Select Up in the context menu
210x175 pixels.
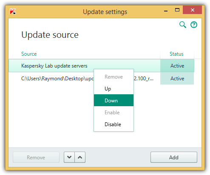(x=114, y=89)
